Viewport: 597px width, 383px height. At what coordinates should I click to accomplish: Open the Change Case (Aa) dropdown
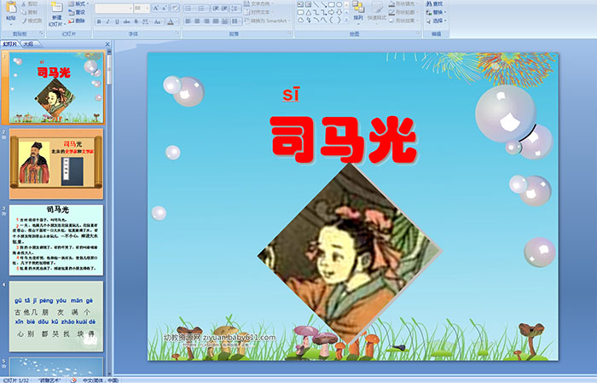pos(158,21)
